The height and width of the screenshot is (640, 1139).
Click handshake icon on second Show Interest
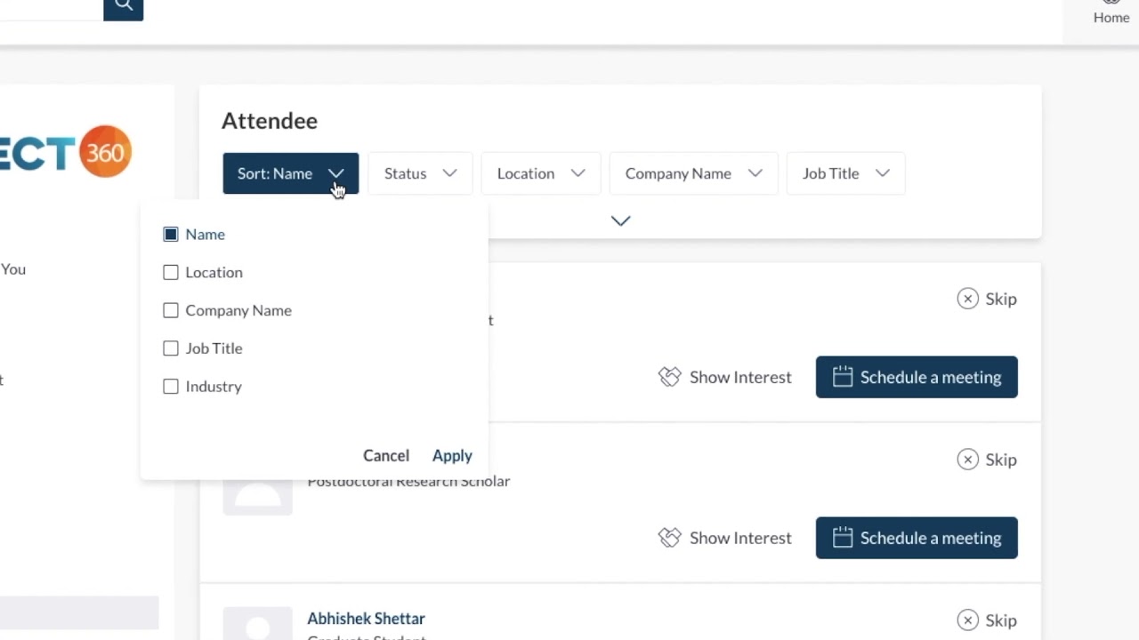[x=669, y=538]
